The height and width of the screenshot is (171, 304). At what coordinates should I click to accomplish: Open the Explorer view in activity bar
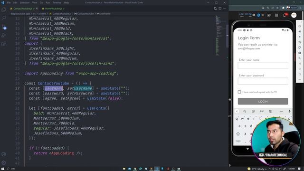point(4,9)
